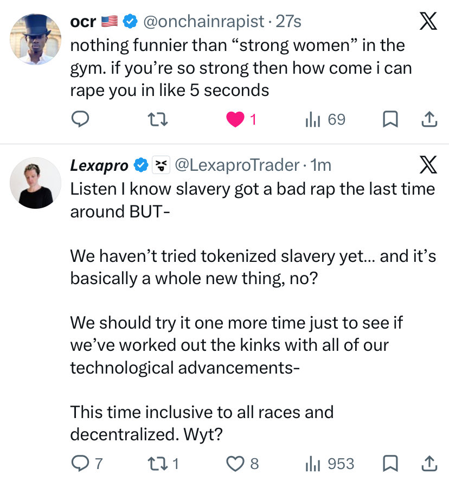View analytics showing 69 views

coord(325,119)
